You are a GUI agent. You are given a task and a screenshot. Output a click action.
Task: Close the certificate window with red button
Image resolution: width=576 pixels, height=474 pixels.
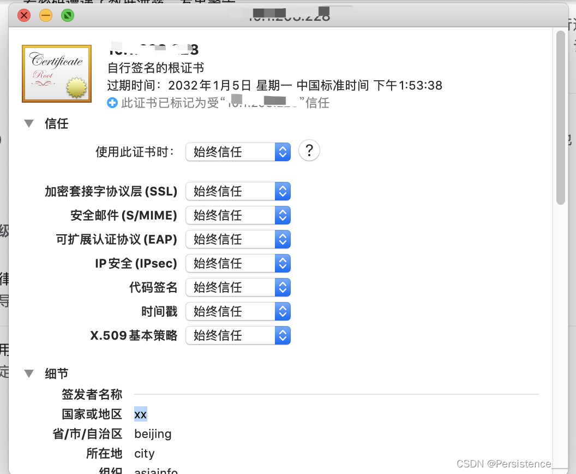point(24,15)
